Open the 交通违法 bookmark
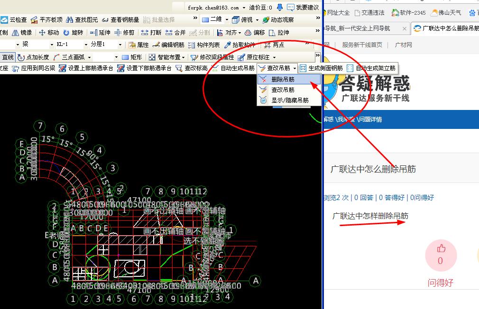 pos(369,12)
